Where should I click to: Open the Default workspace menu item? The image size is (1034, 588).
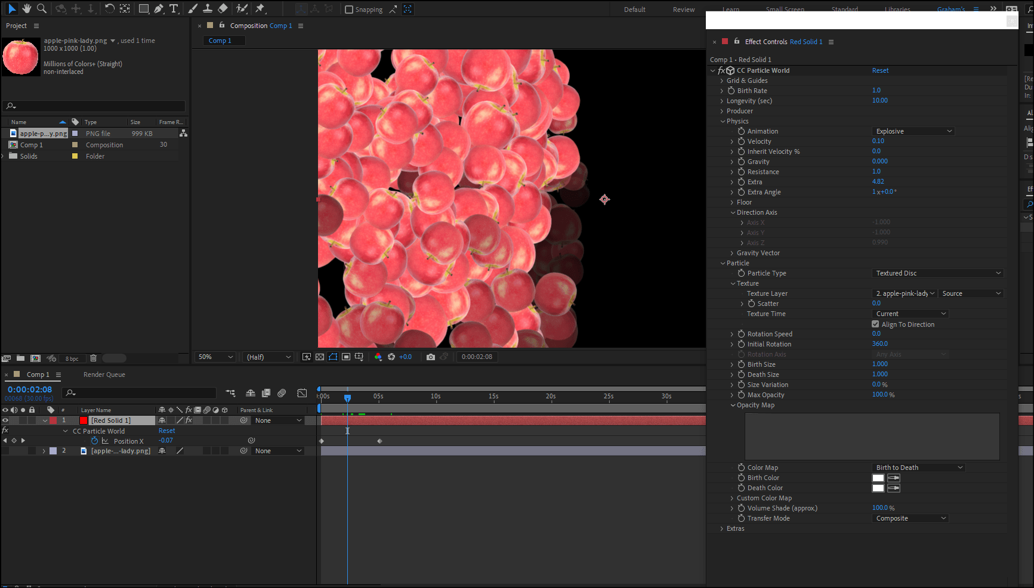pos(634,9)
